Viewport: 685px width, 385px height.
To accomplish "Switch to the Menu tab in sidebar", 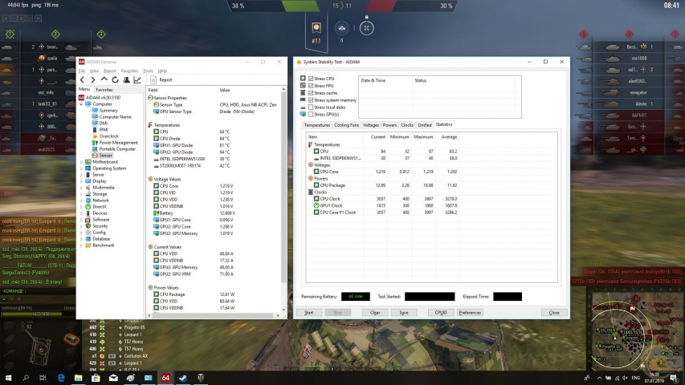I will click(84, 89).
